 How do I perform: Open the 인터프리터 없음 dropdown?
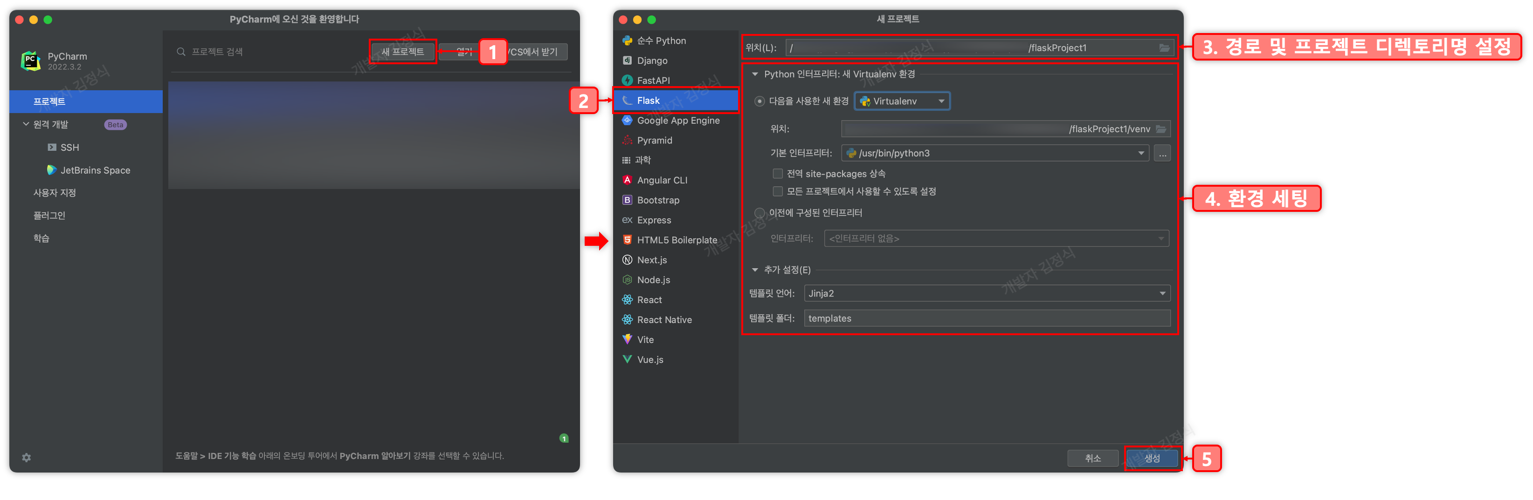point(996,238)
